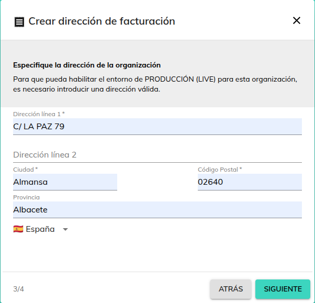Expand the country dropdown arrow
315x303 pixels.
pos(65,229)
